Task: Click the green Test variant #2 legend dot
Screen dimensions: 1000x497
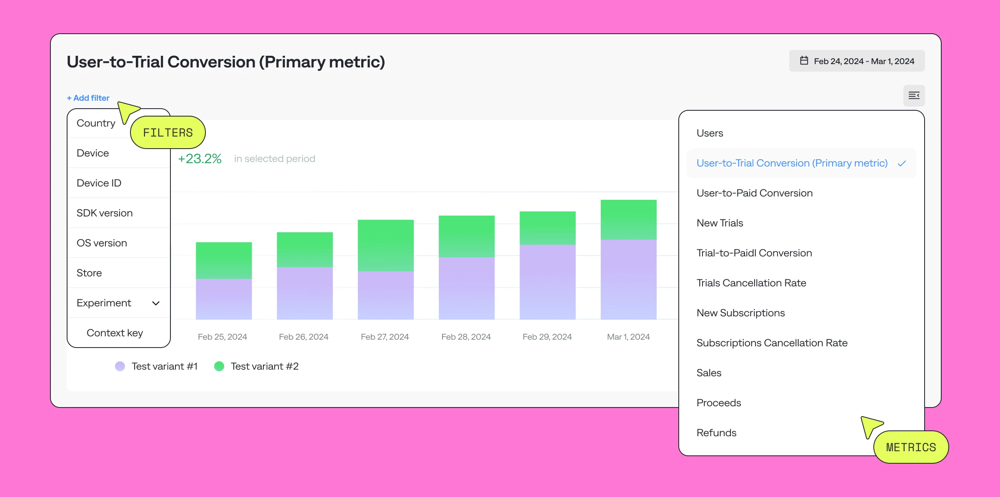Action: coord(220,366)
